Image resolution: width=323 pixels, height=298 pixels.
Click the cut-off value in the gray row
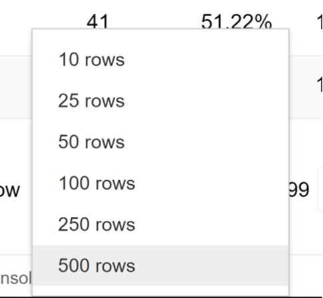pos(320,85)
